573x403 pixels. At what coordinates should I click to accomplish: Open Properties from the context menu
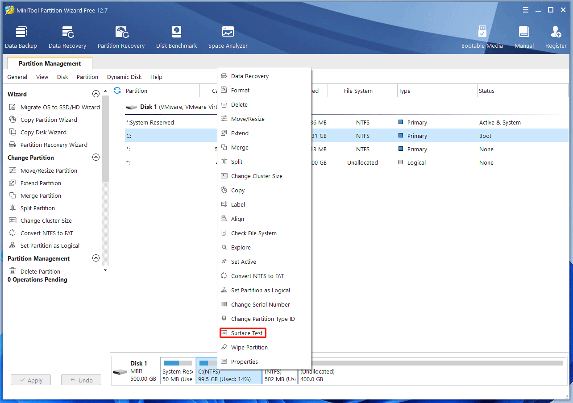coord(264,361)
